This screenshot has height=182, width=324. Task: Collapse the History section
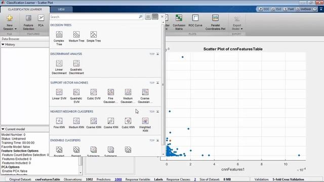(3, 44)
